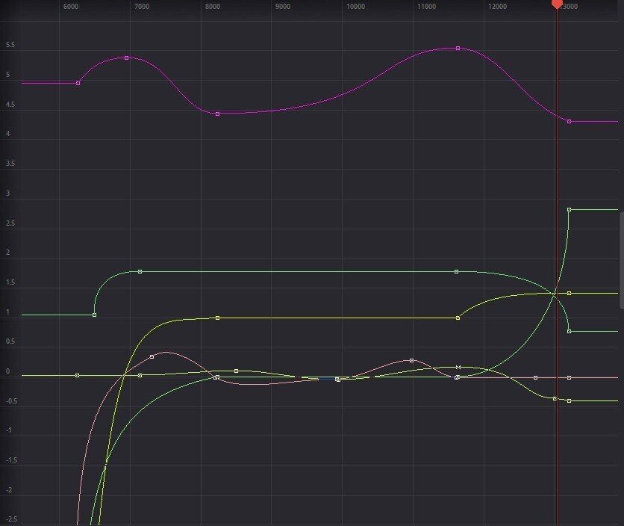Select lime keyframe at zero near frame 7000

tap(140, 375)
